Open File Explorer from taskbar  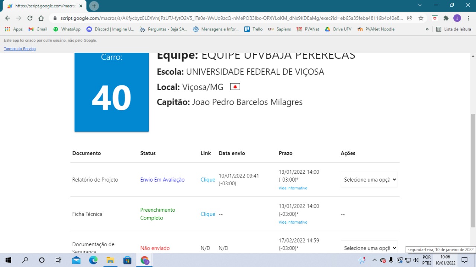click(x=110, y=260)
